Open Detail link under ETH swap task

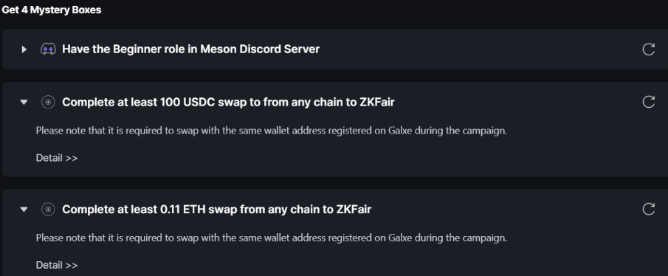coord(57,265)
